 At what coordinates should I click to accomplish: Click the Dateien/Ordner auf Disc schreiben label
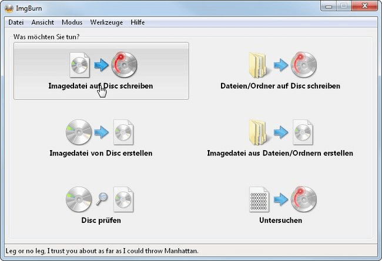point(280,86)
